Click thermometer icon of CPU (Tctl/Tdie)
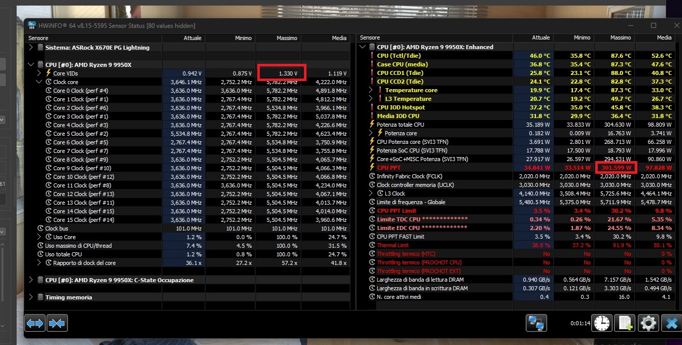 (371, 56)
